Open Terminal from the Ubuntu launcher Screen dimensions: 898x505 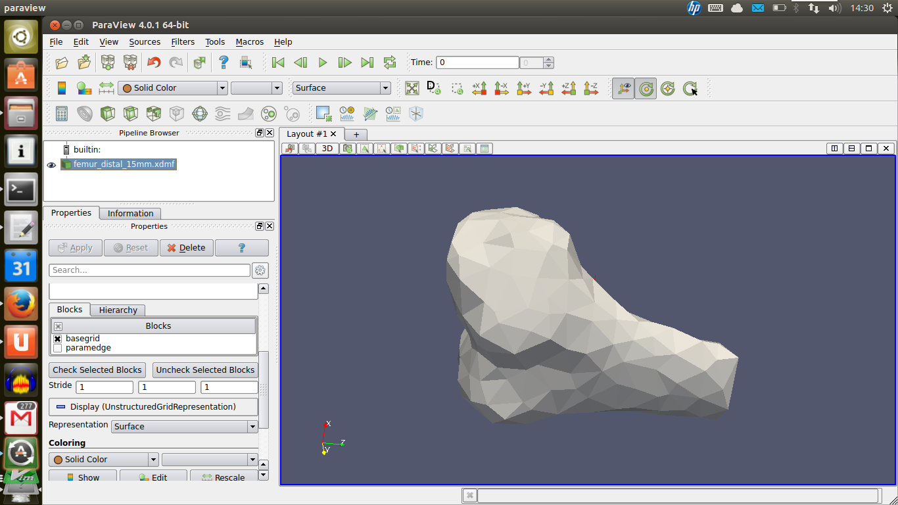[21, 191]
